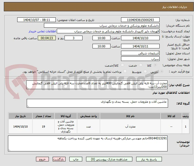Click the ایجاد کننده درخواست field
Viewport: 194px width, 166px height.
(x=108, y=31)
